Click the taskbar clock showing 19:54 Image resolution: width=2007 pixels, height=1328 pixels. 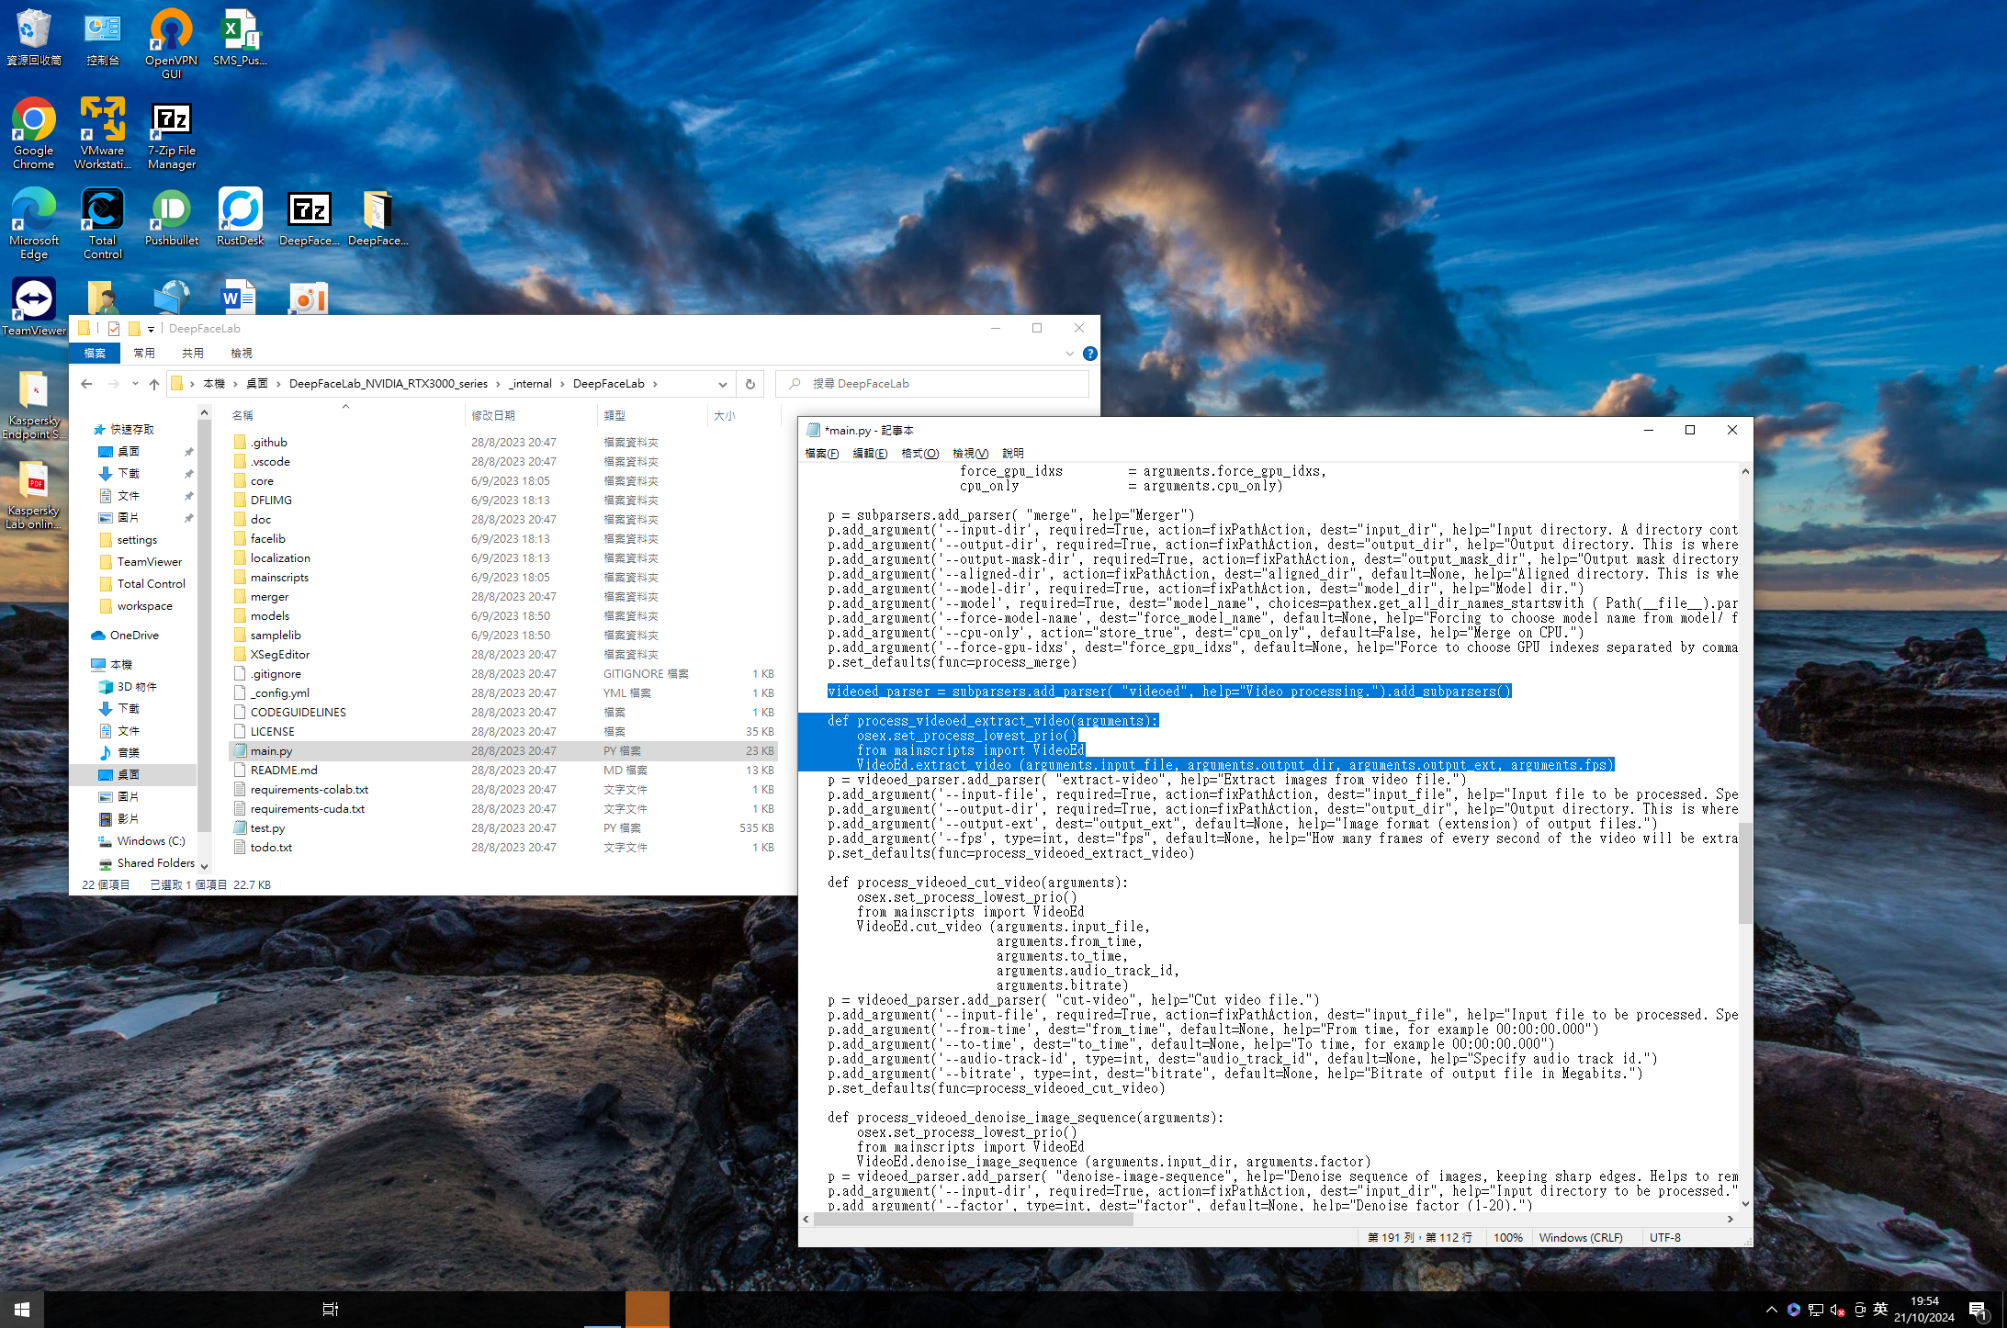(1924, 1310)
